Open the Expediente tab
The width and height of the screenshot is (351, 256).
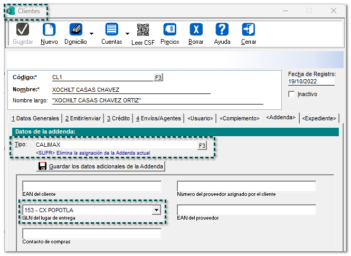coord(320,118)
